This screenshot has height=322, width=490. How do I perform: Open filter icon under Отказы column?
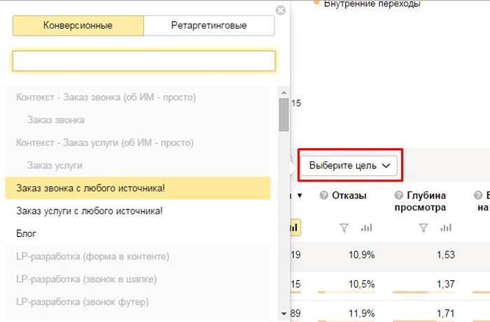click(x=344, y=228)
